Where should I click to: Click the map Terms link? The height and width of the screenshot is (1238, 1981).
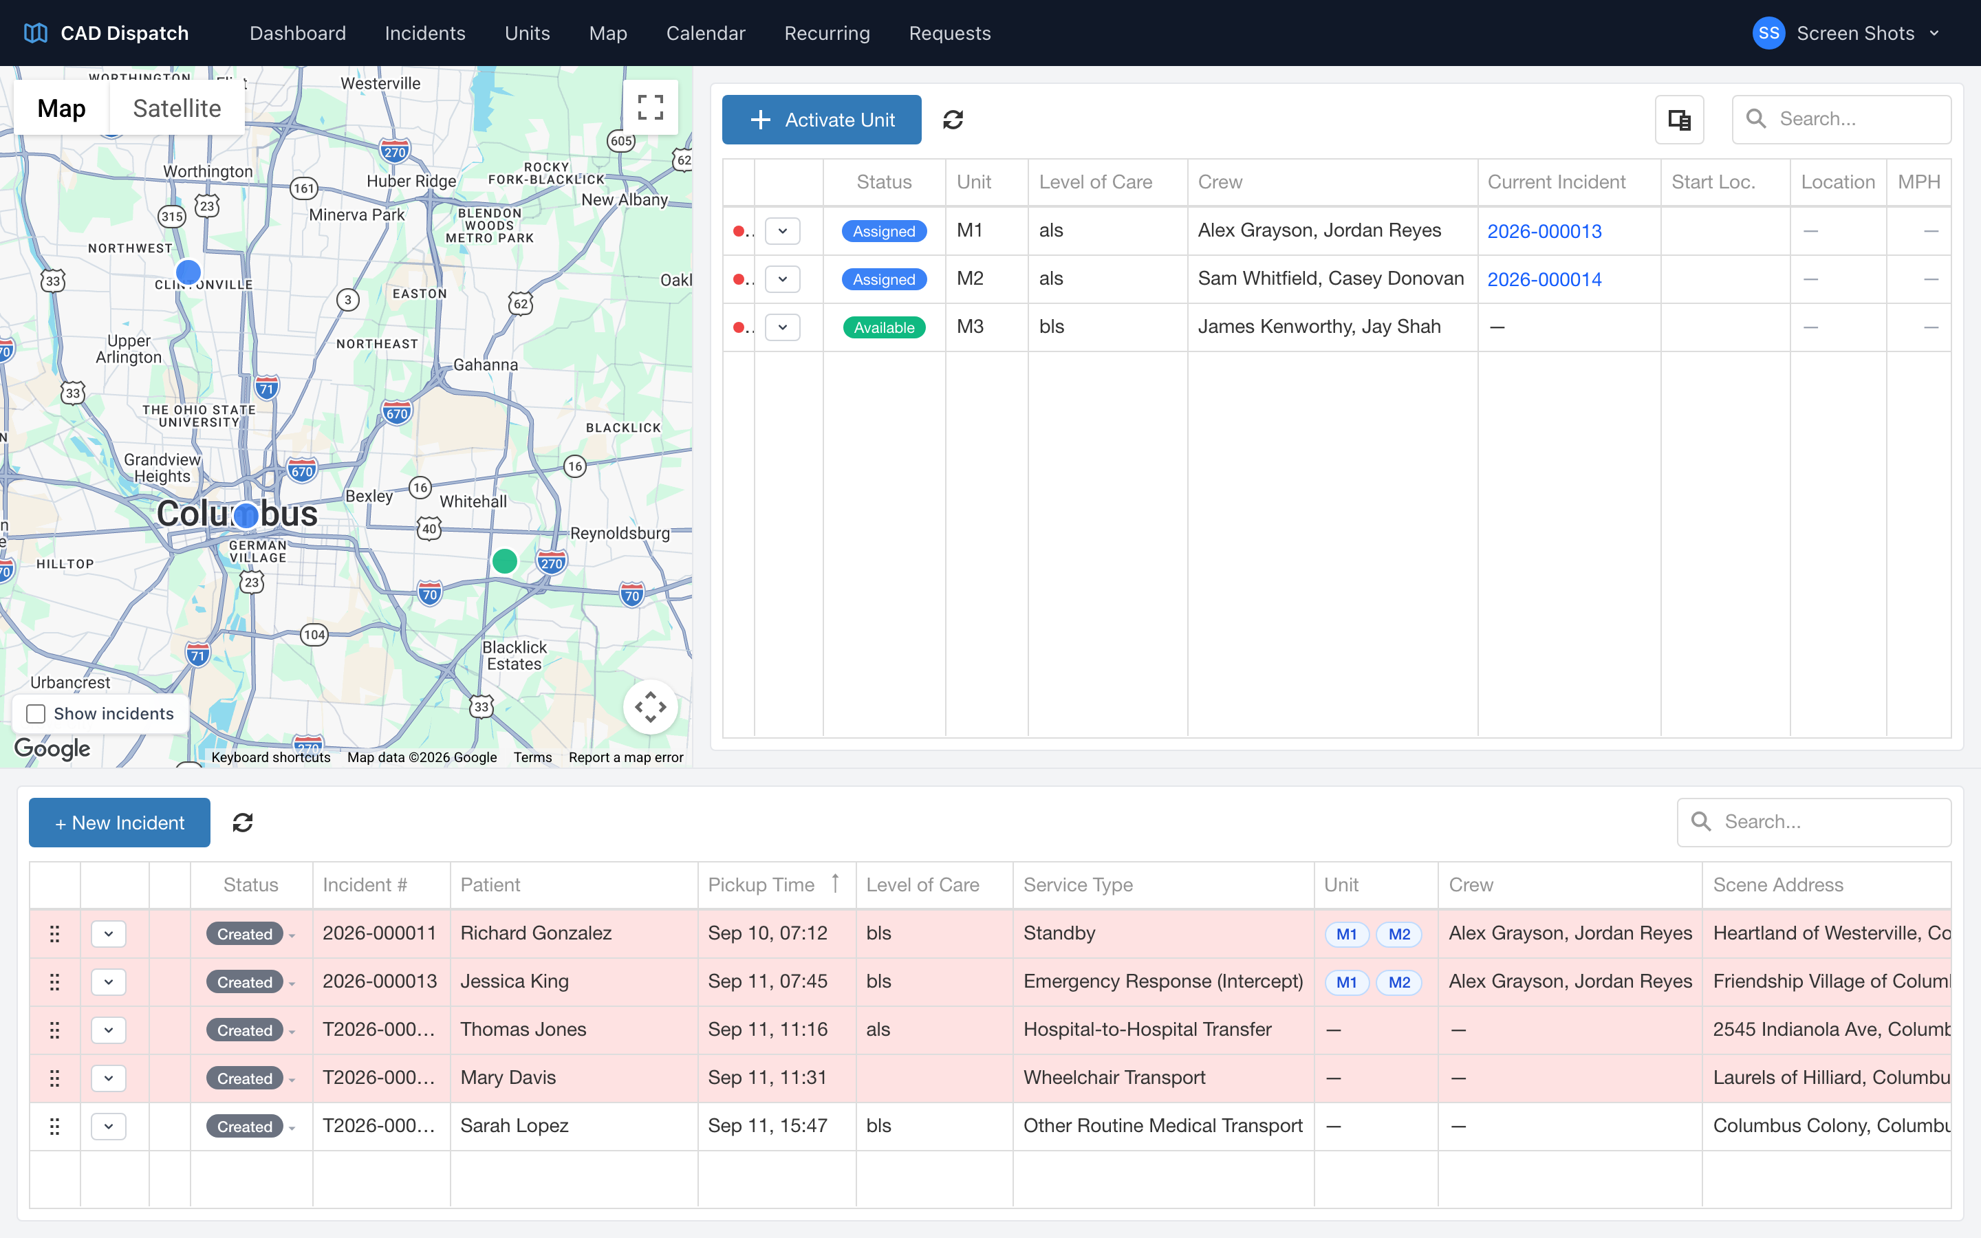[532, 757]
